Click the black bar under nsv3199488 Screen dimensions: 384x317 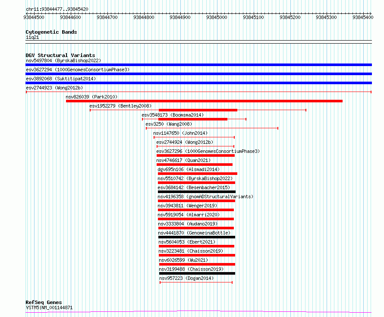pos(197,273)
